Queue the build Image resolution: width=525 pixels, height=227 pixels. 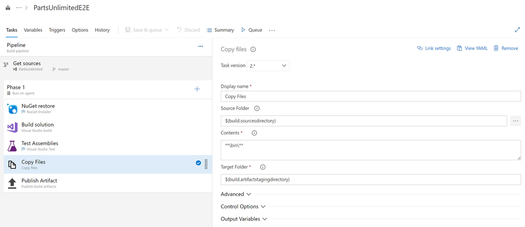click(251, 30)
